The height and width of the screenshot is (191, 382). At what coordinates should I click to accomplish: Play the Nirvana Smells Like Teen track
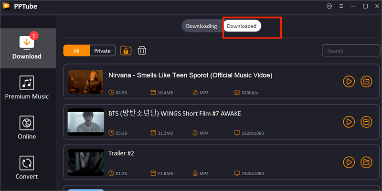tap(349, 82)
